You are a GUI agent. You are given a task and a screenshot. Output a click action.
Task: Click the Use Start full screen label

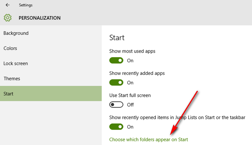pos(130,95)
